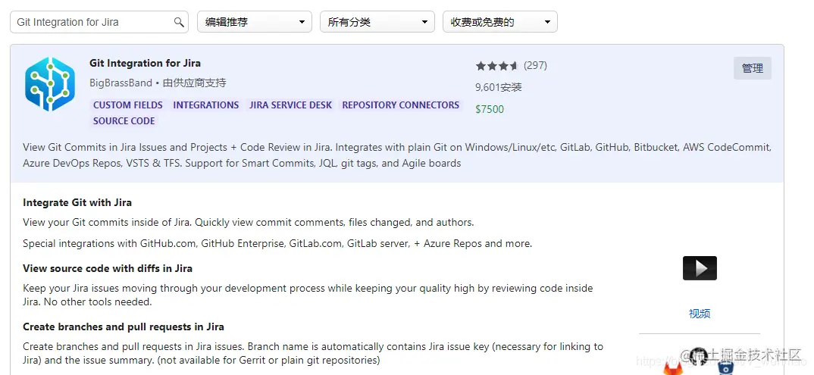814x375 pixels.
Task: Select the CUSTOM FIELDS tag
Action: coord(127,105)
